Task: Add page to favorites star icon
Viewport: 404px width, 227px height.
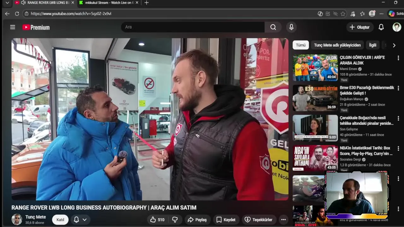Action: 343,14
